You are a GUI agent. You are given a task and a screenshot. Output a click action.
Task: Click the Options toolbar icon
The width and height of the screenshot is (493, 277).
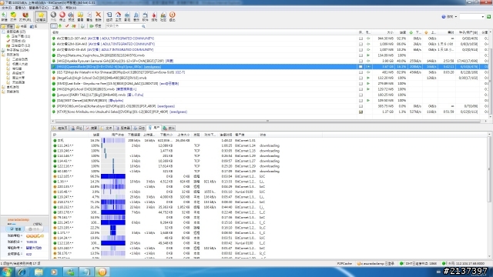click(109, 16)
